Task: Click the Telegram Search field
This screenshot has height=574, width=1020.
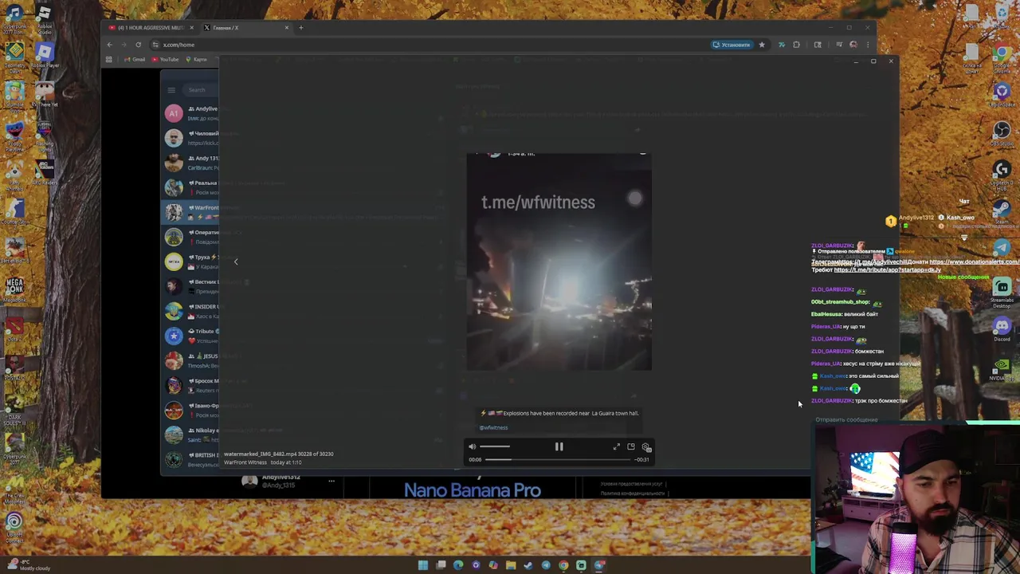Action: (x=202, y=89)
